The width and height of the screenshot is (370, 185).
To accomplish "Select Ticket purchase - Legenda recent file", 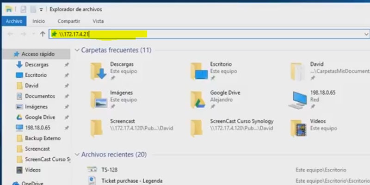I will coord(132,181).
